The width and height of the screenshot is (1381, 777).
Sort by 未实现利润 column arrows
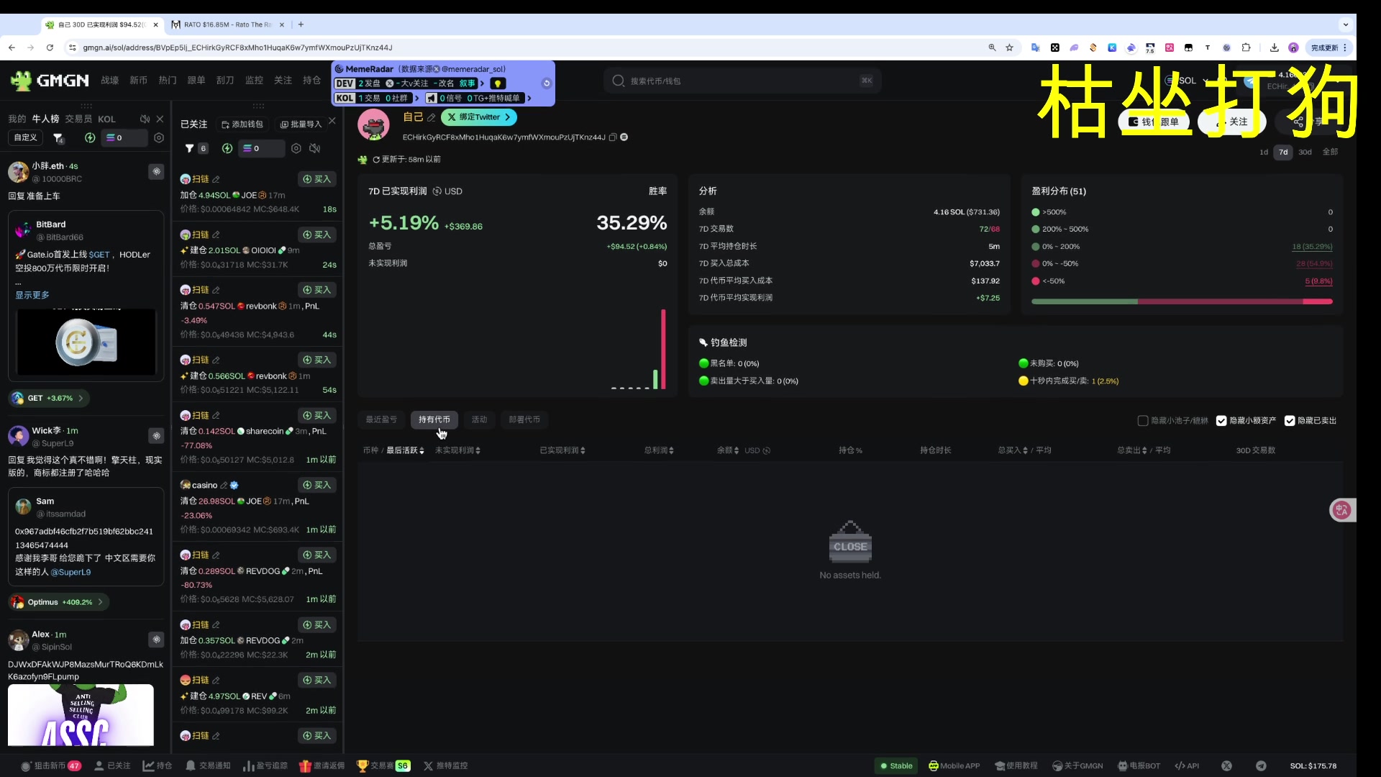[x=478, y=450]
